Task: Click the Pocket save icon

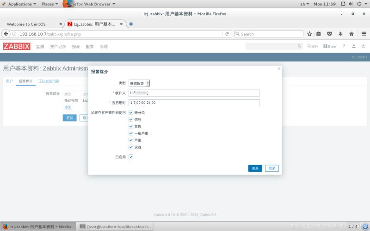Action: click(x=329, y=34)
